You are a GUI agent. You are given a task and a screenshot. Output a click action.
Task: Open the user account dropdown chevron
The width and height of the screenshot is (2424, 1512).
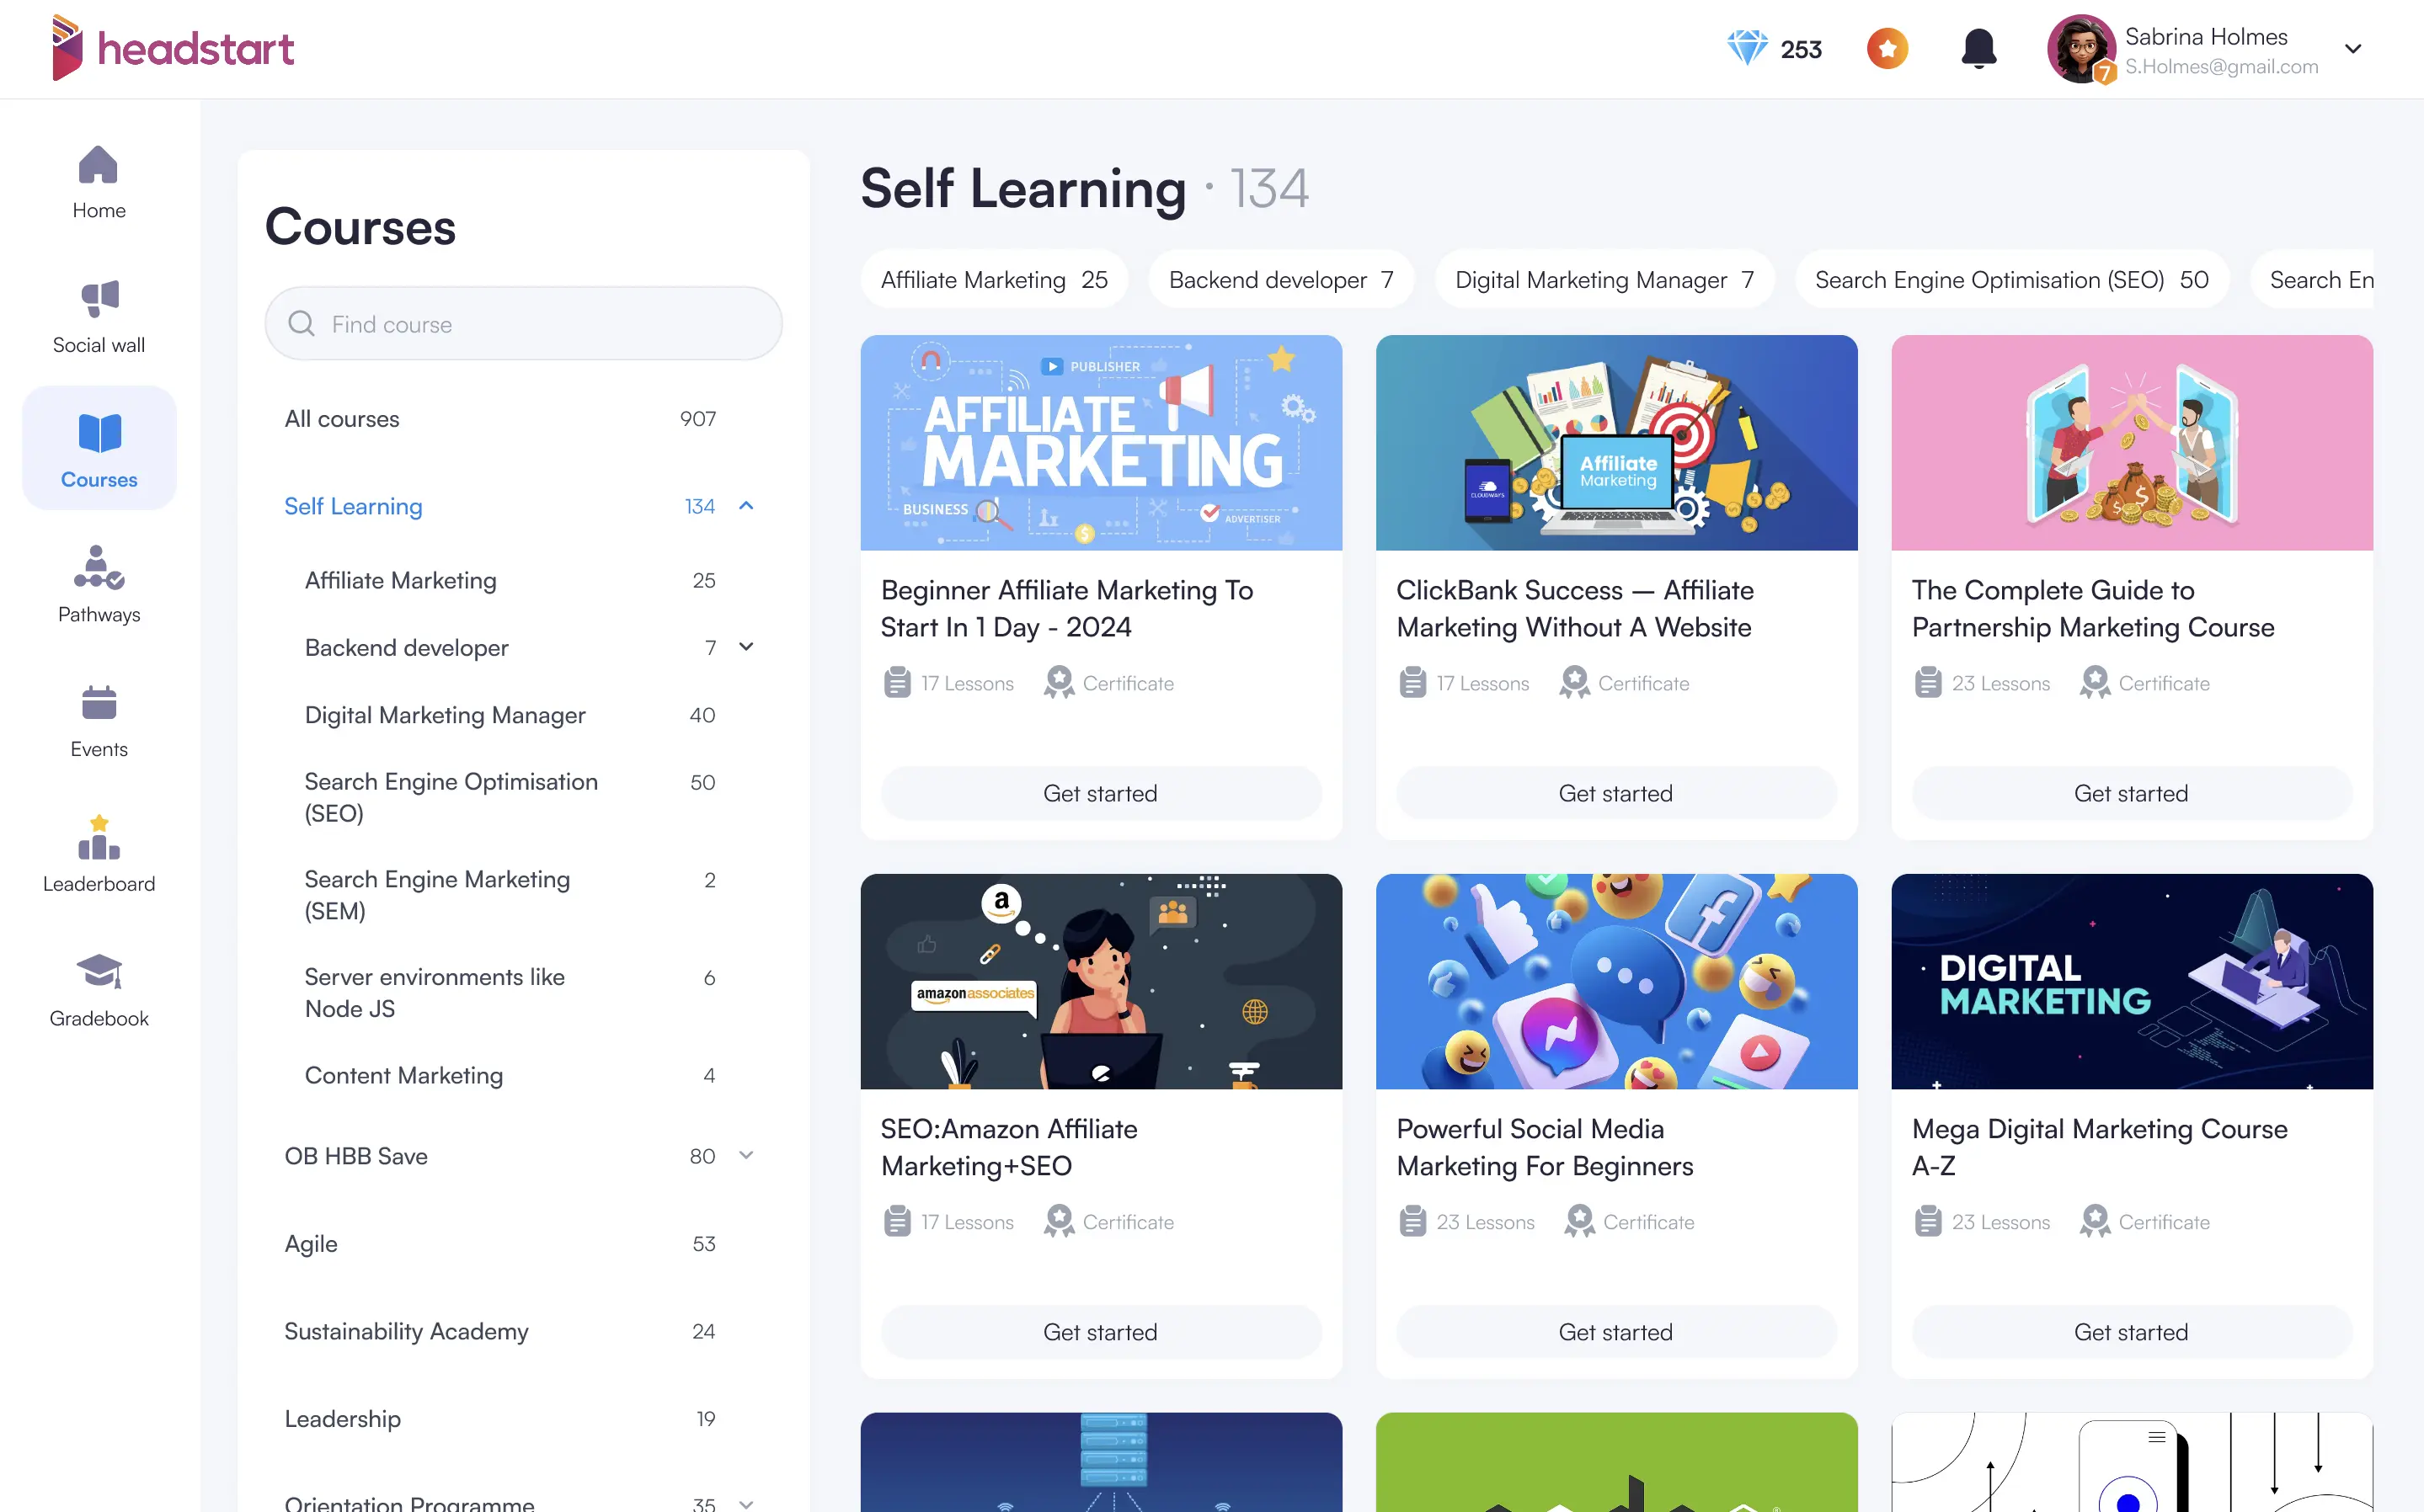tap(2353, 49)
